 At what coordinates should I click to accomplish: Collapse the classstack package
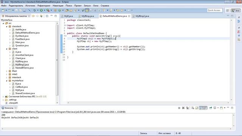click(7, 26)
